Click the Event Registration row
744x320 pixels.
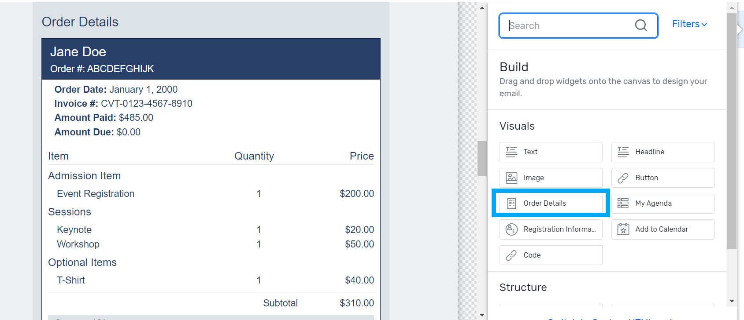pos(211,194)
